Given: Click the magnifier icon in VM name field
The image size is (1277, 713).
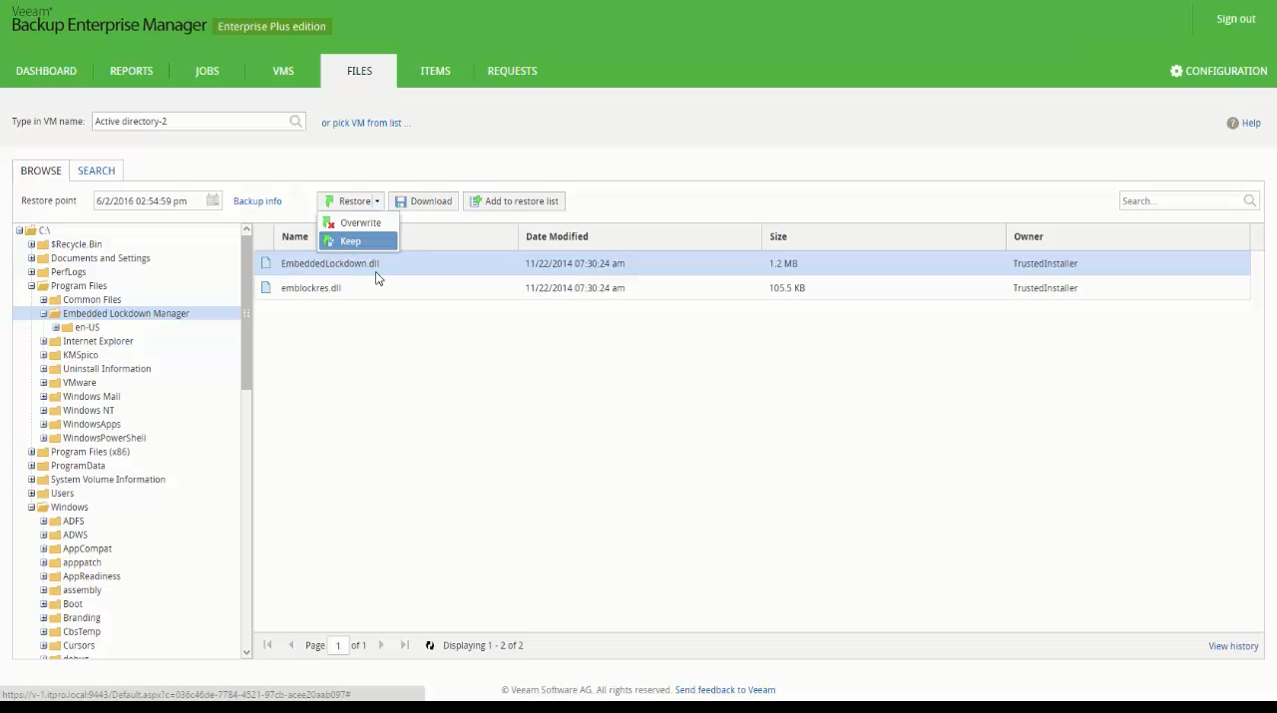Looking at the screenshot, I should [x=295, y=122].
